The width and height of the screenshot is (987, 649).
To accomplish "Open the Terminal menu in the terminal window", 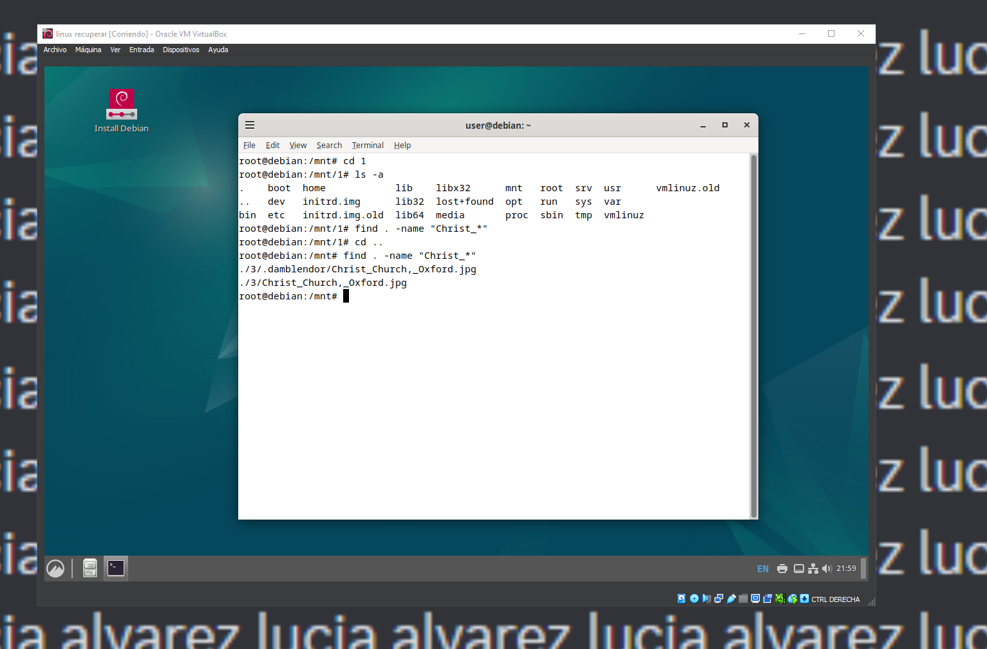I will pos(367,145).
